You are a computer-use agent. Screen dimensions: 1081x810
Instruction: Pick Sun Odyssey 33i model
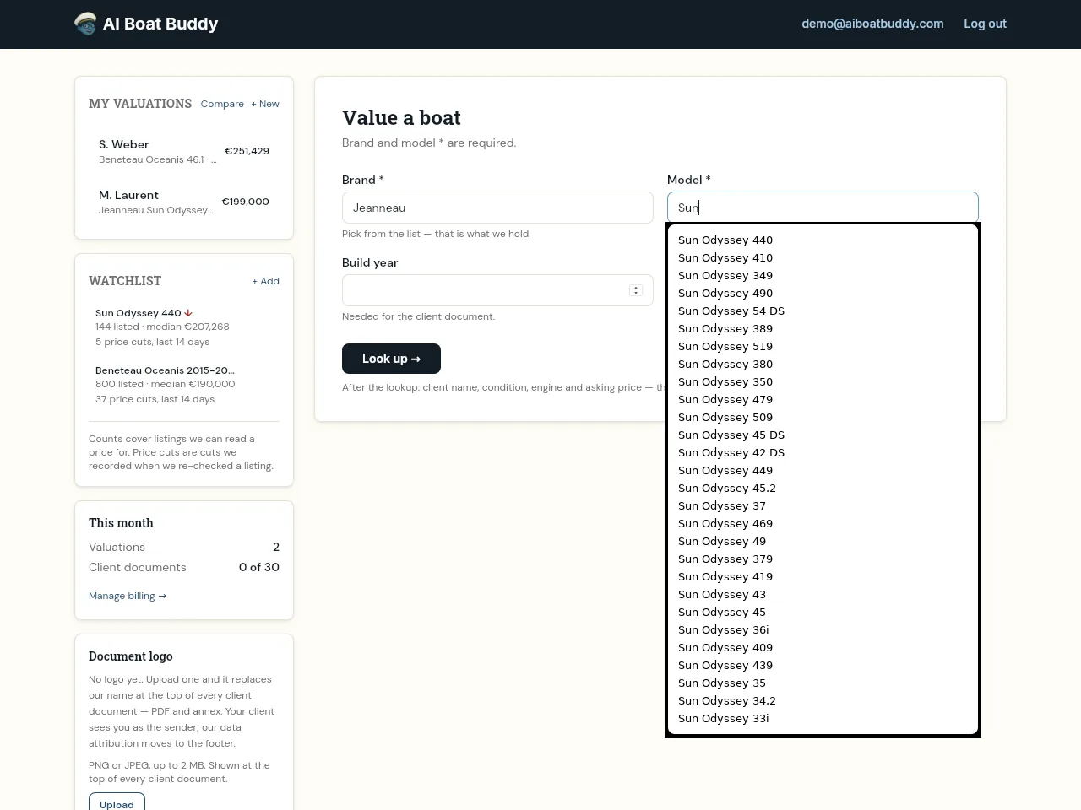pos(823,718)
